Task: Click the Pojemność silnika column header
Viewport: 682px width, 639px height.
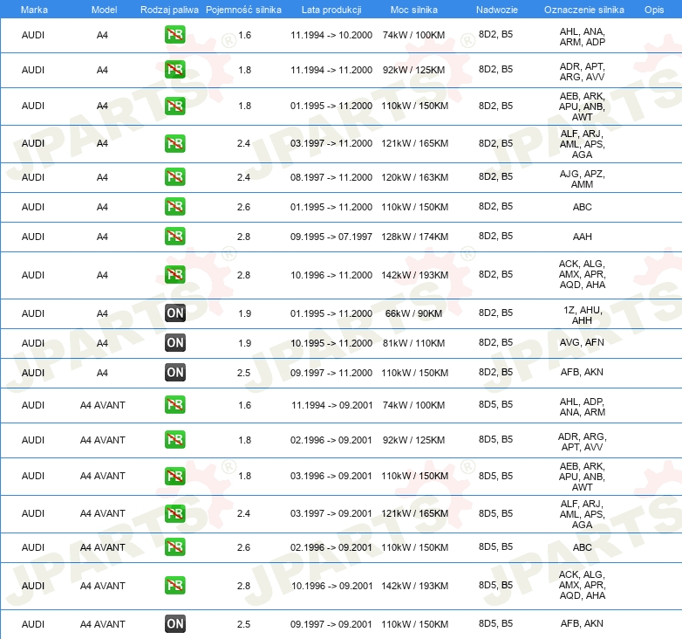Action: 243,10
